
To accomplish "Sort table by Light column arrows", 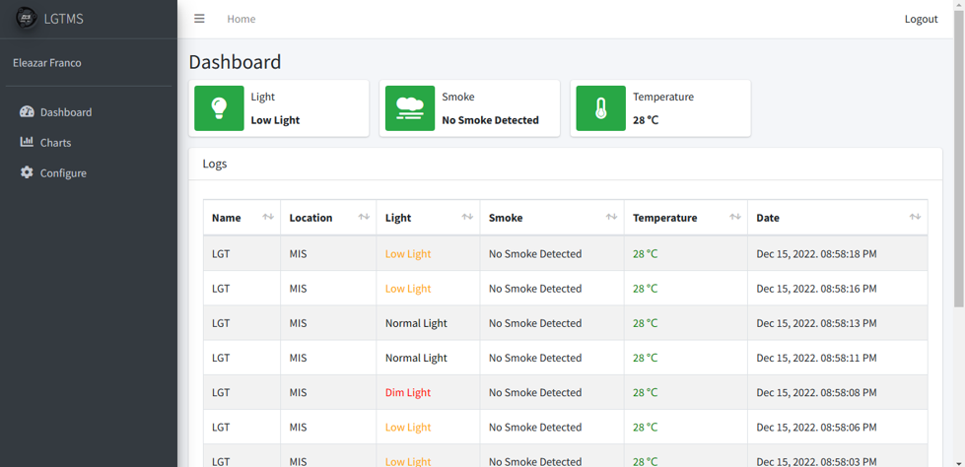I will 467,217.
